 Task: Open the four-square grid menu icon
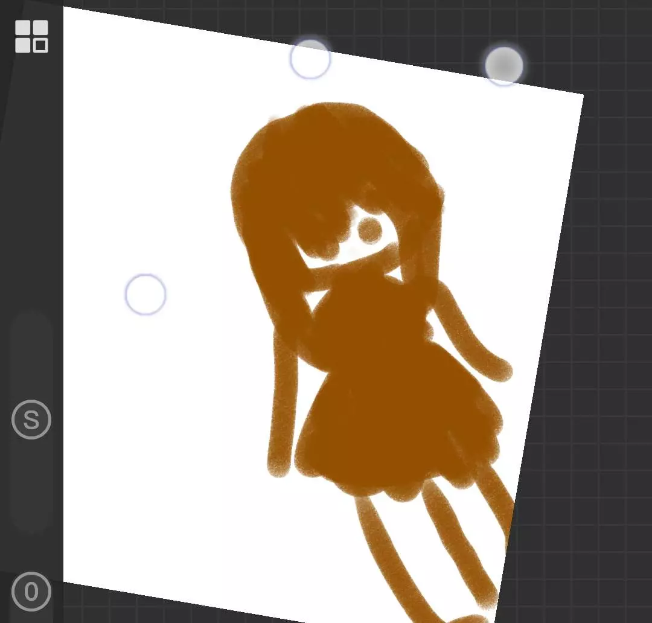point(31,36)
